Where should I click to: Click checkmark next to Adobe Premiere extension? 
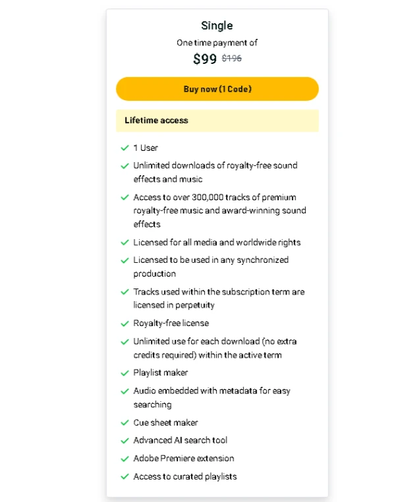[x=124, y=459]
